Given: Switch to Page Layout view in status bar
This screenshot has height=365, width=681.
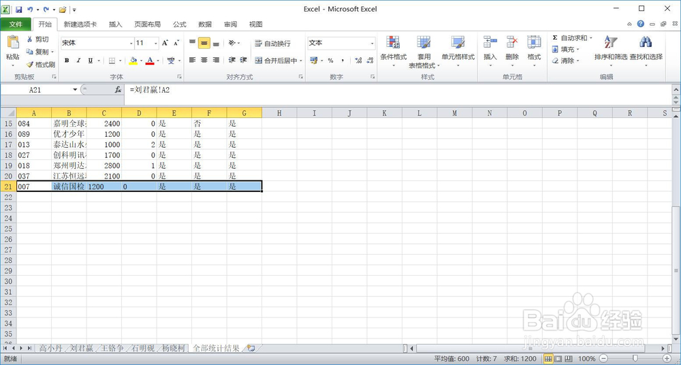Looking at the screenshot, I should tap(558, 359).
